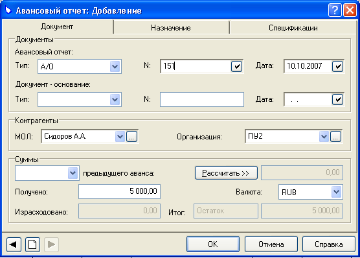The width and height of the screenshot is (360, 258).
Task: Toggle the checkbox in the N 151 field
Action: tap(237, 67)
